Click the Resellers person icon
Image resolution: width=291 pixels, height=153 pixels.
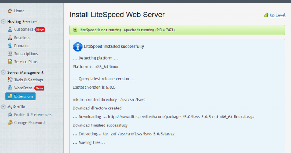pyautogui.click(x=10, y=38)
